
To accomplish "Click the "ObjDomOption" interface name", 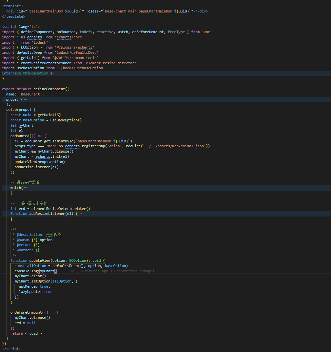I will click(35, 73).
